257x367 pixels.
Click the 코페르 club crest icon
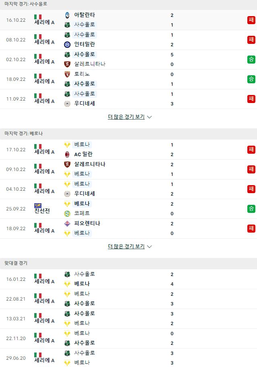67,213
